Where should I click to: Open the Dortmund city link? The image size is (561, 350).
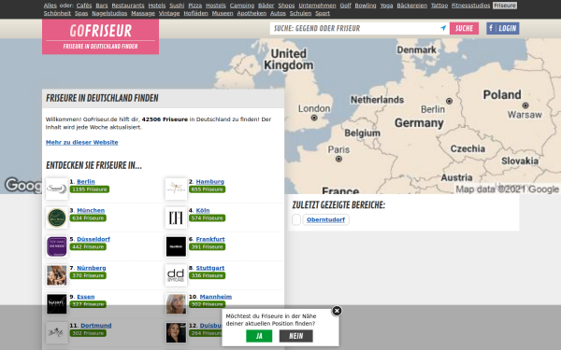pos(96,326)
